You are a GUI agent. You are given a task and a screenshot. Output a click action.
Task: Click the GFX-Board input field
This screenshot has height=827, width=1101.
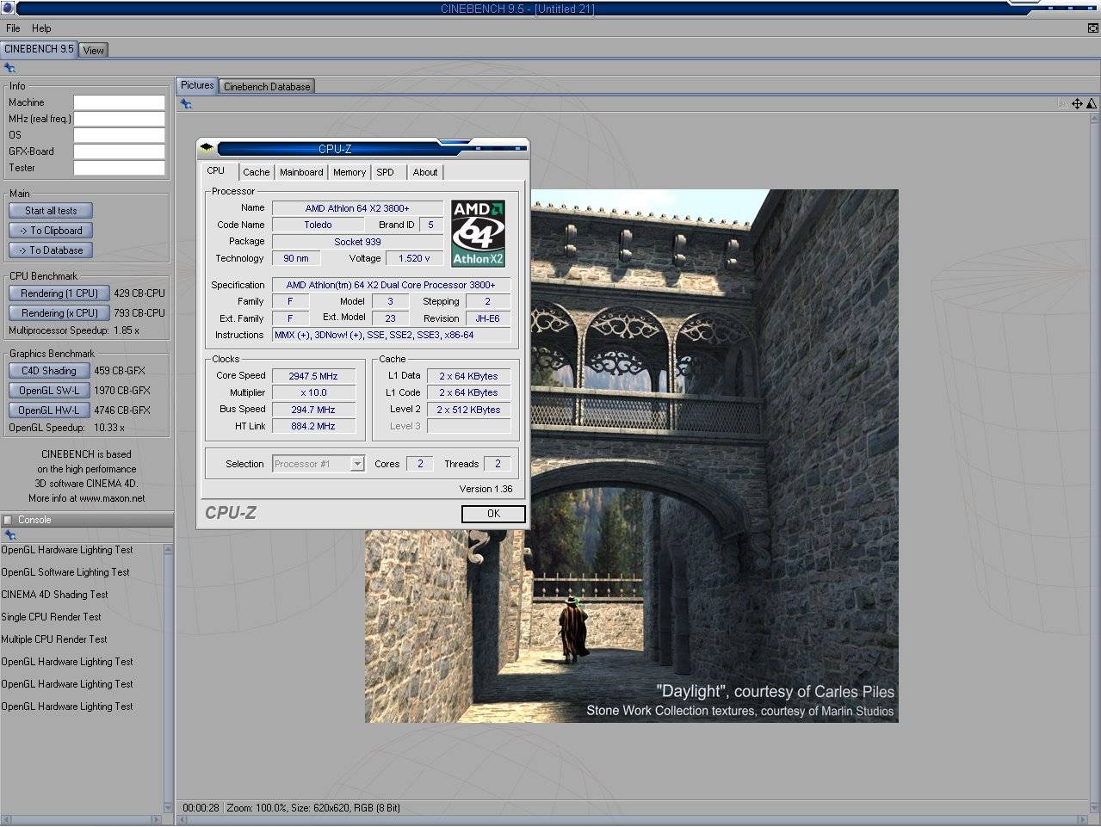119,151
